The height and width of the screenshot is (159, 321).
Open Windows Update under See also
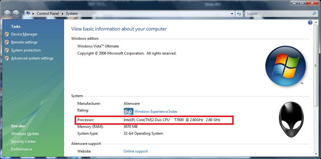[x=25, y=134]
